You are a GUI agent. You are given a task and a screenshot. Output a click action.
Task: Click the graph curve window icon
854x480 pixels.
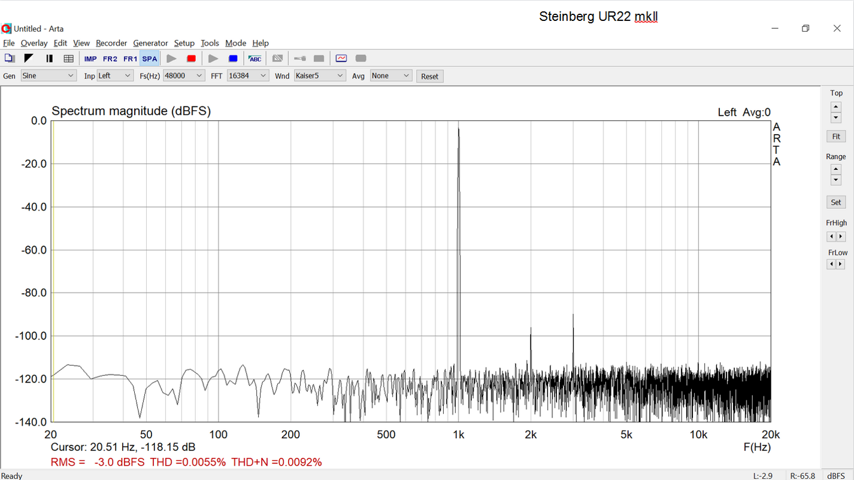tap(341, 58)
